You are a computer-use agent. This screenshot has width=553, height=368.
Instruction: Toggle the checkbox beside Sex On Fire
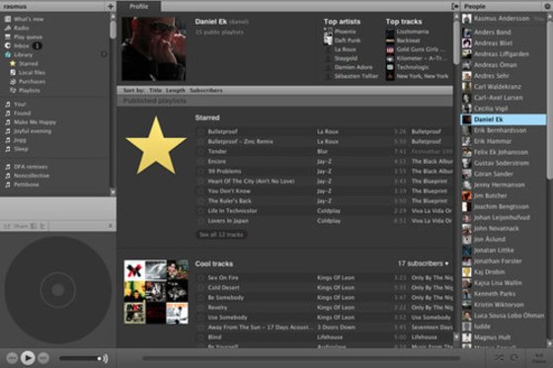[x=200, y=278]
